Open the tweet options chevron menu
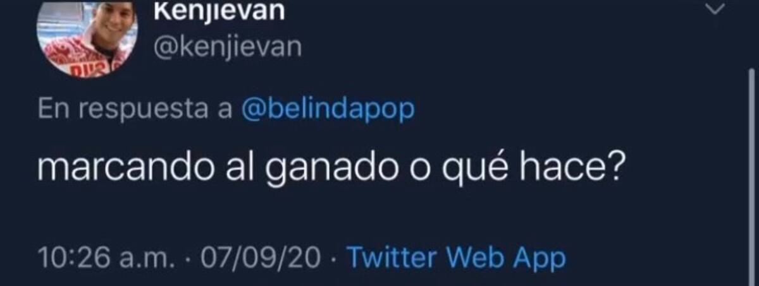The width and height of the screenshot is (759, 286). pyautogui.click(x=715, y=9)
